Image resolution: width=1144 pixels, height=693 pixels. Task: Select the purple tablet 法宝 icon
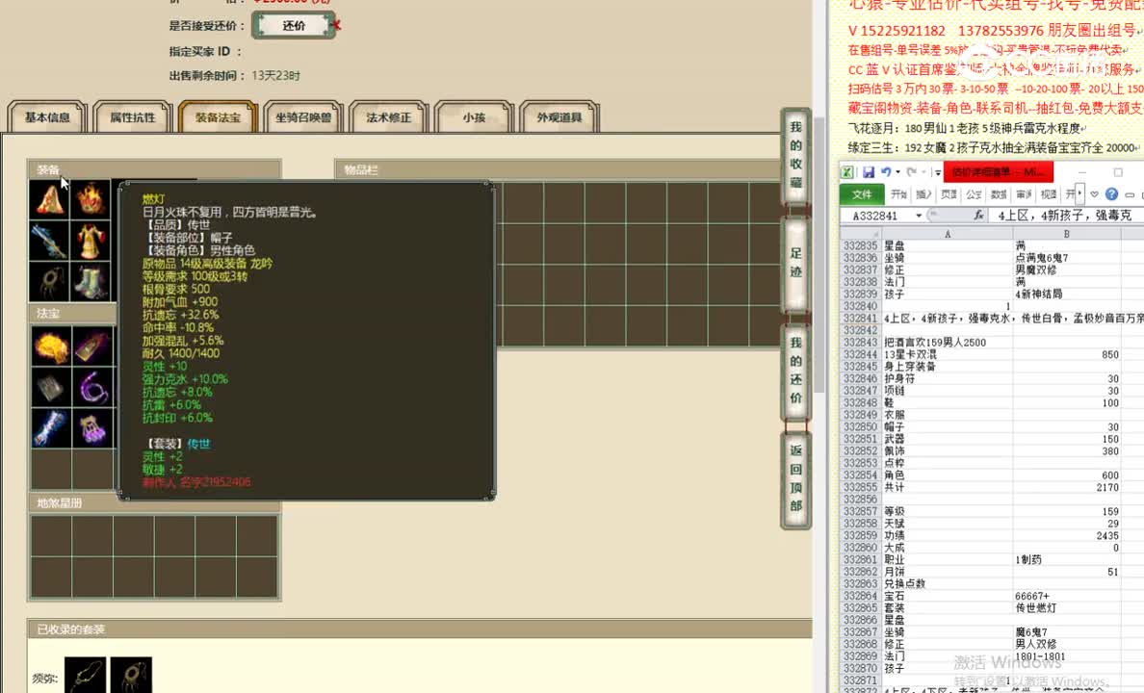92,346
